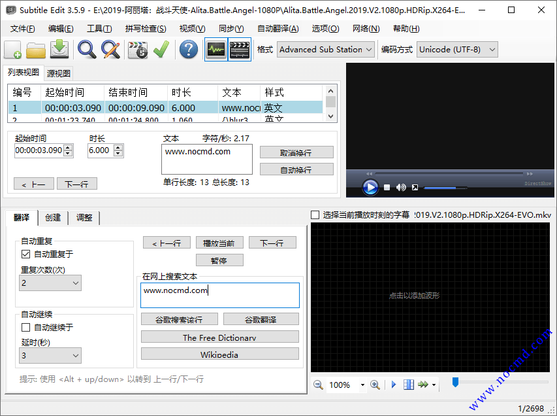
Task: Toggle the video player panel
Action: tap(239, 49)
